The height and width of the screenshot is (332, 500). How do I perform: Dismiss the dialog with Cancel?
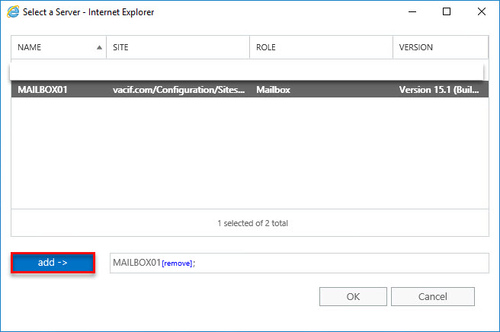(433, 297)
